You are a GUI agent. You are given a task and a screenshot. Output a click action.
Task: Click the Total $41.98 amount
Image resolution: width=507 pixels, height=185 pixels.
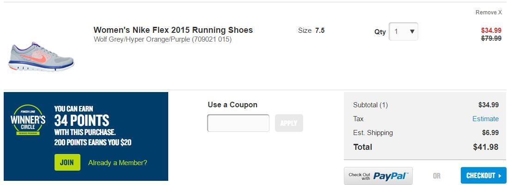pos(485,147)
